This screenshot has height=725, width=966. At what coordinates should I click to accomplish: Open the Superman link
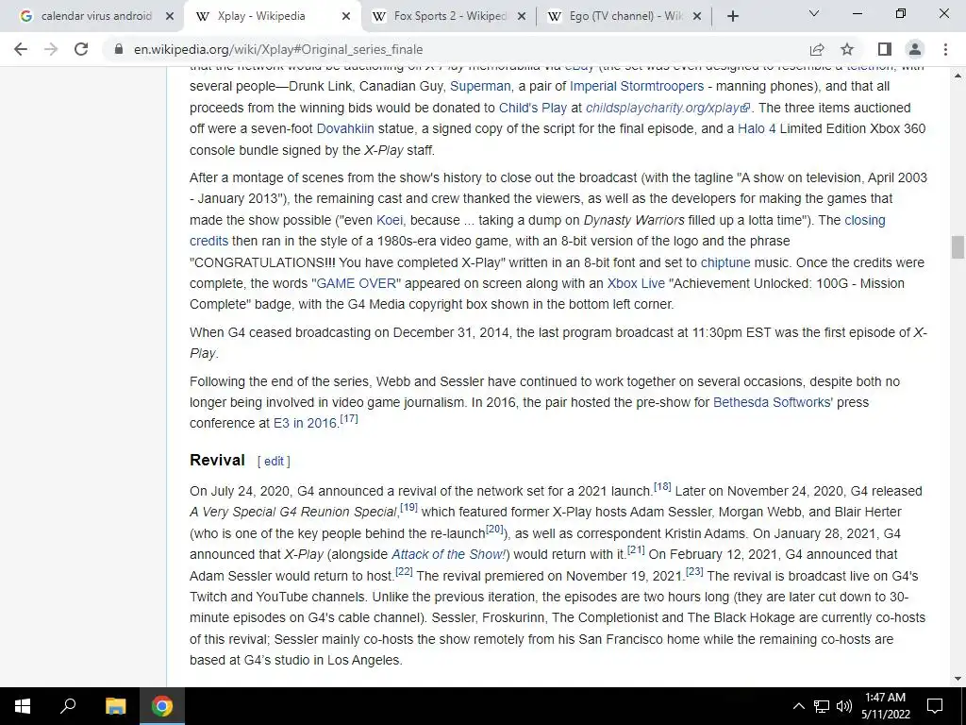480,86
